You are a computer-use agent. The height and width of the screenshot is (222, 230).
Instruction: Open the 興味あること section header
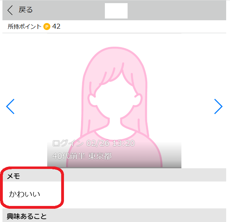point(27,216)
